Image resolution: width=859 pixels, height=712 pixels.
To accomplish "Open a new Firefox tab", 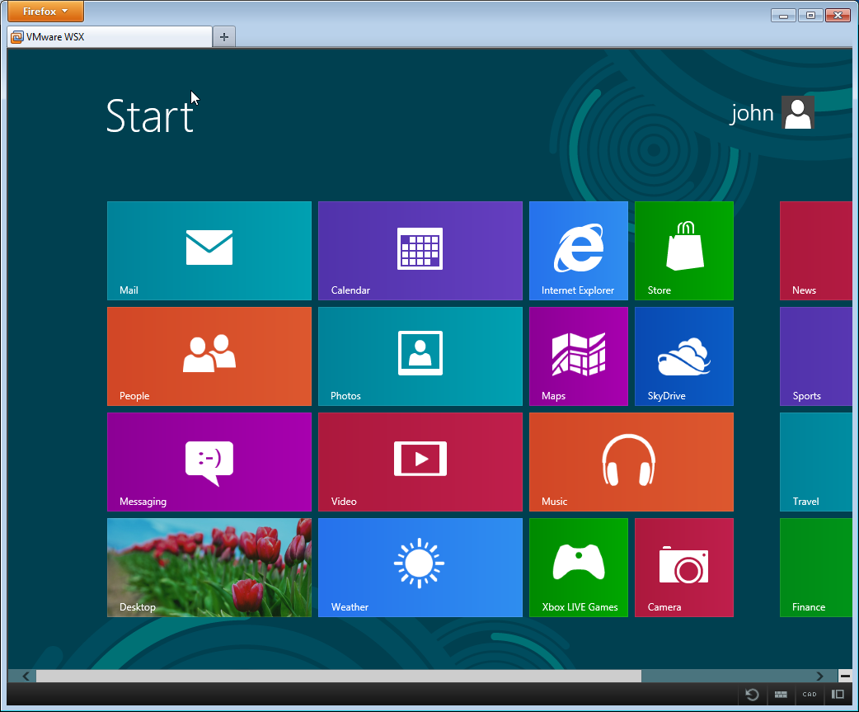I will [x=223, y=37].
